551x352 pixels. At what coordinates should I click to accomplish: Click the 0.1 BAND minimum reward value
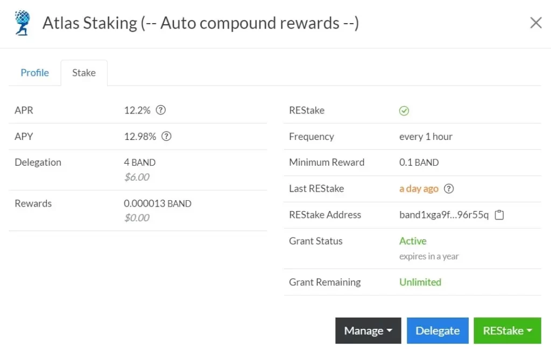(419, 163)
